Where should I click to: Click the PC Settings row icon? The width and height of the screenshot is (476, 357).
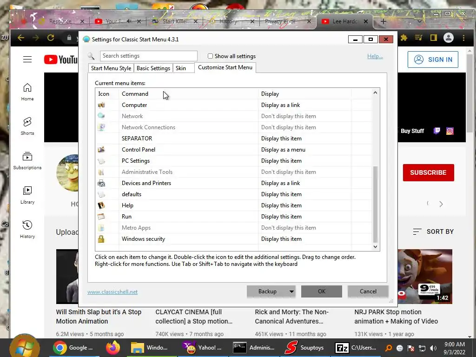click(x=101, y=160)
